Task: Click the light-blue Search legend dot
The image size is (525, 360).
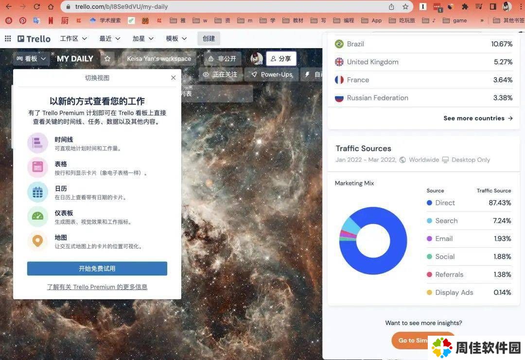Action: (x=429, y=221)
